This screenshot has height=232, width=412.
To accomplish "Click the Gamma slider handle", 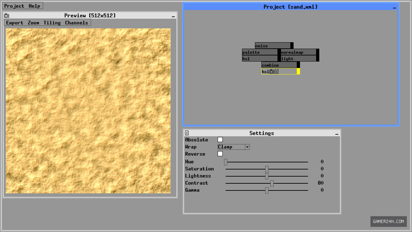I will coord(267,190).
